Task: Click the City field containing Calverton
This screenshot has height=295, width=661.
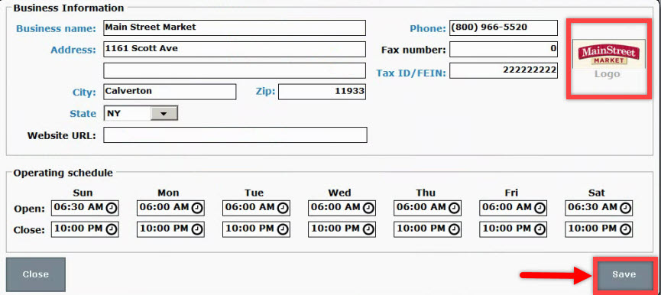Action: tap(170, 92)
